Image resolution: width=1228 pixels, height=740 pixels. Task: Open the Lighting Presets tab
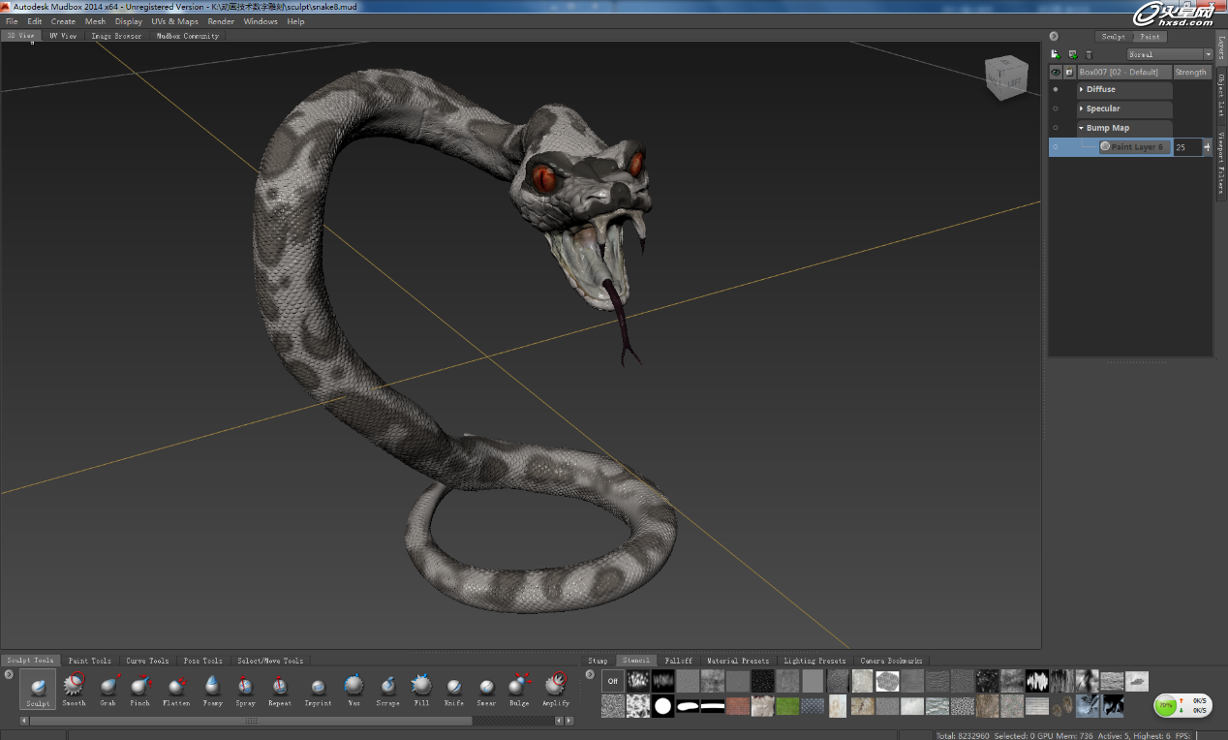pos(814,661)
